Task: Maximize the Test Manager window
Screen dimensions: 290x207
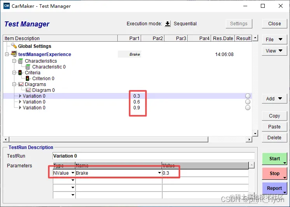Action: (x=263, y=6)
